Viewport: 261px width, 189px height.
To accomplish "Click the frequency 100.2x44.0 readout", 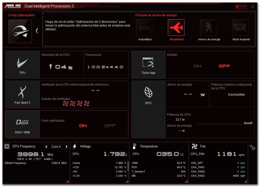I will coord(105,67).
